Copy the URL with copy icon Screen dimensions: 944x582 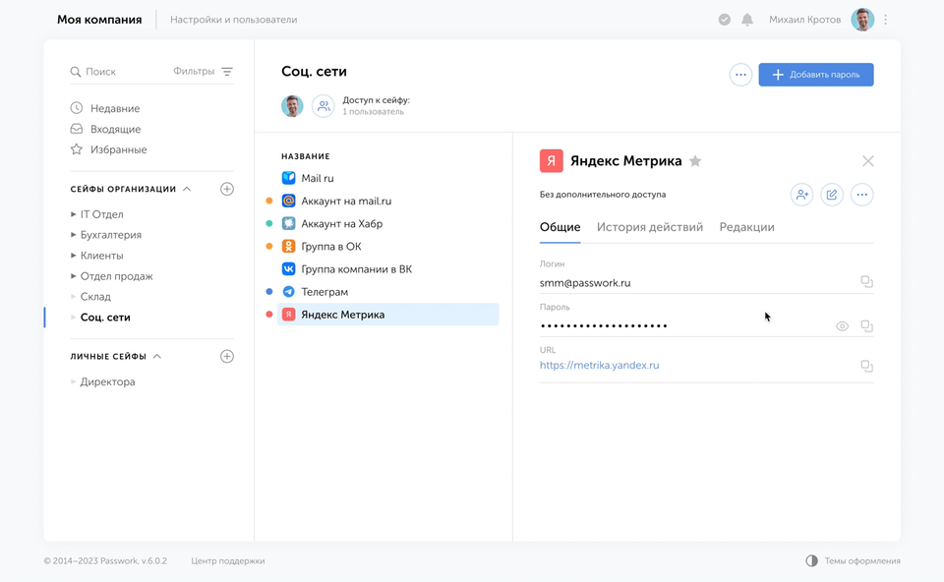click(x=866, y=366)
